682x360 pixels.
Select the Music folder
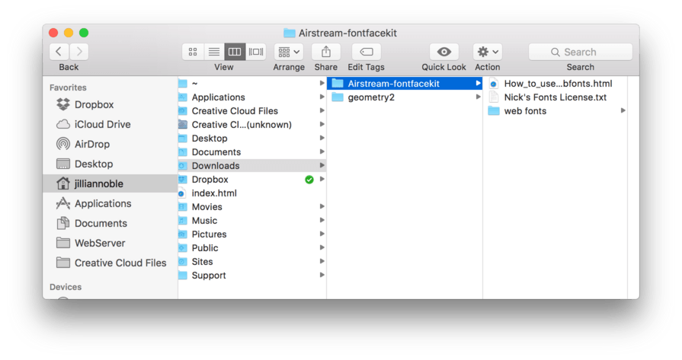pyautogui.click(x=251, y=221)
